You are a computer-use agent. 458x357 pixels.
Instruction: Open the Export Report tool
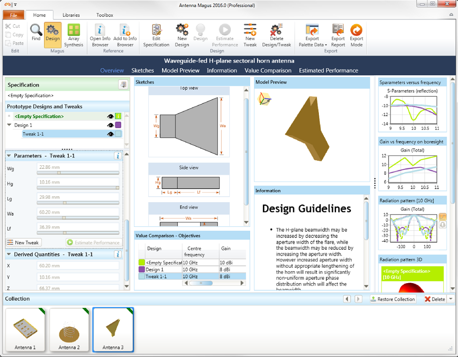[337, 34]
